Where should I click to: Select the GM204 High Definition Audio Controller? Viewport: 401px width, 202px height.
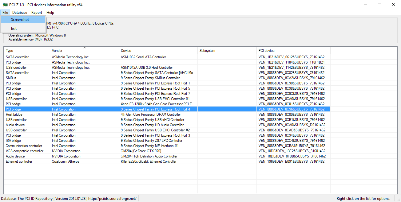point(149,156)
